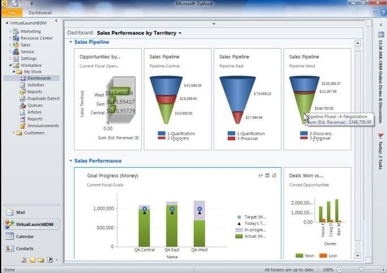387x273 pixels.
Task: Expand the Marketing tree node
Action: tap(10, 32)
